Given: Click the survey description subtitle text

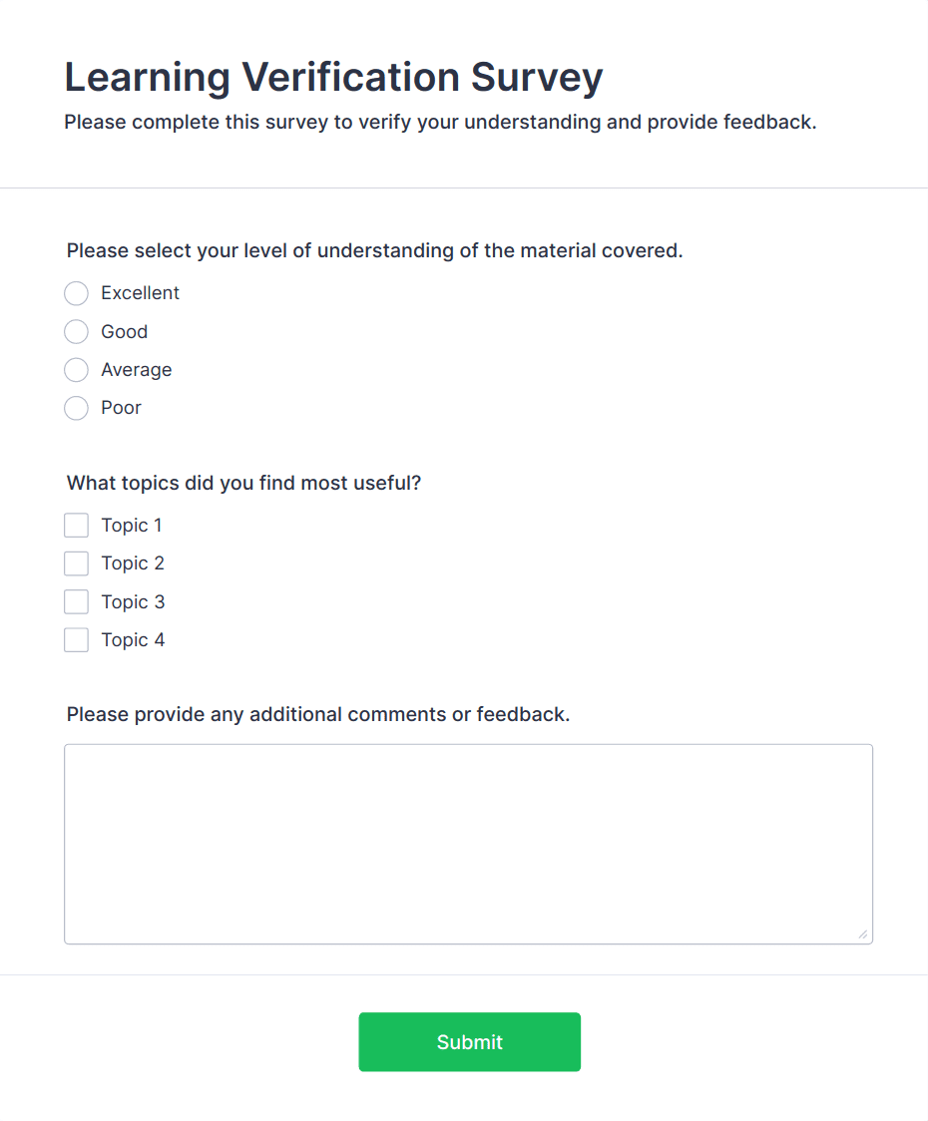Looking at the screenshot, I should pyautogui.click(x=440, y=123).
